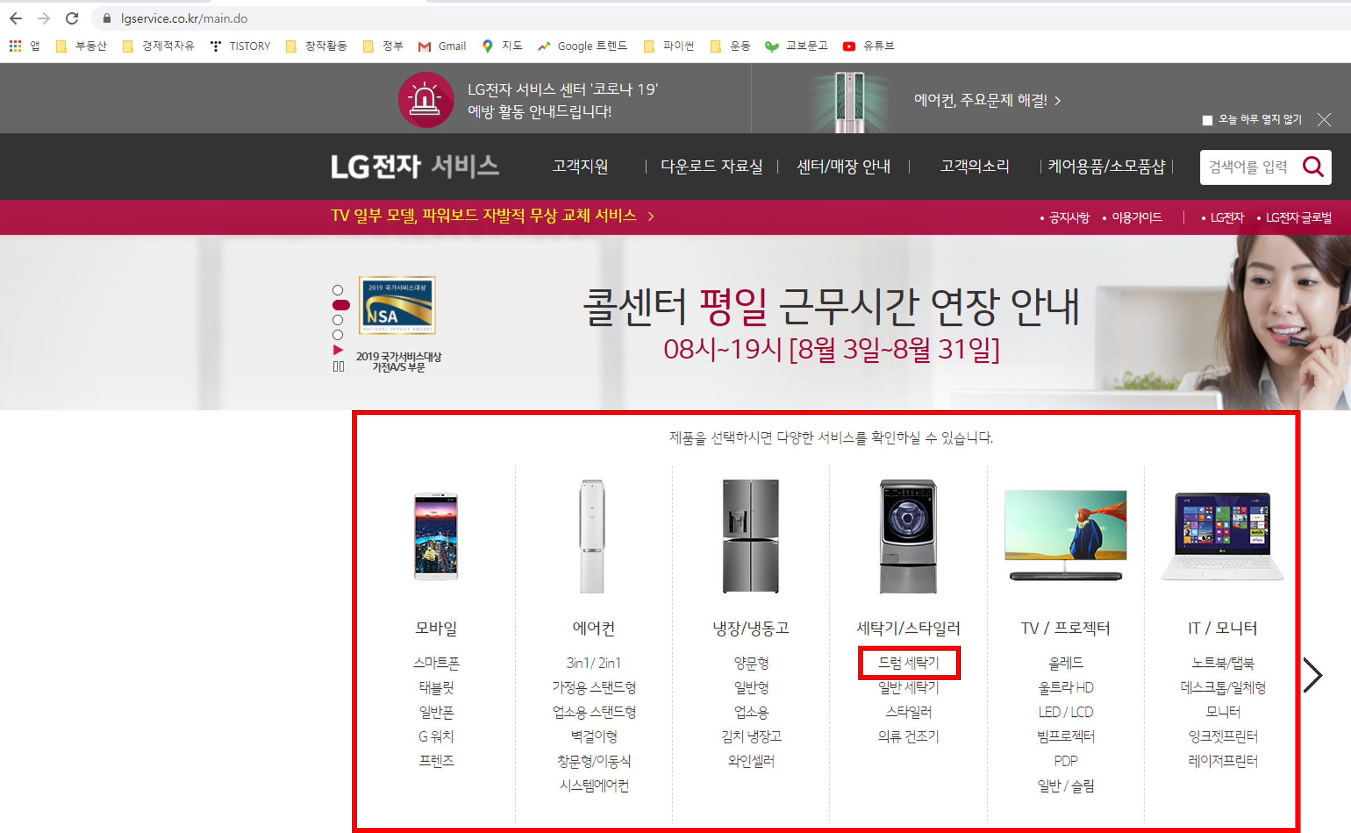Open the 정부 bookmark folder
Screen dimensions: 1351x833
point(383,46)
